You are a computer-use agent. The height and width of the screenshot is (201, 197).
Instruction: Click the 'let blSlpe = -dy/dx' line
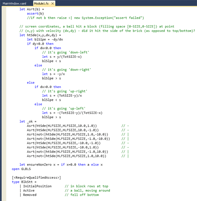(x=45, y=39)
